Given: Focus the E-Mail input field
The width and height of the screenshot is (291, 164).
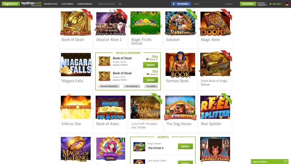Looking at the screenshot, I should 207,4.
